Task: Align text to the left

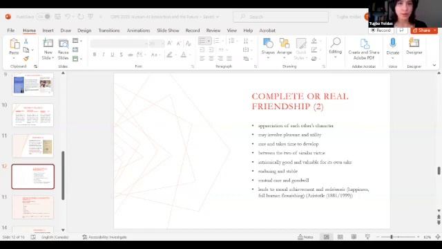Action: 202,58
